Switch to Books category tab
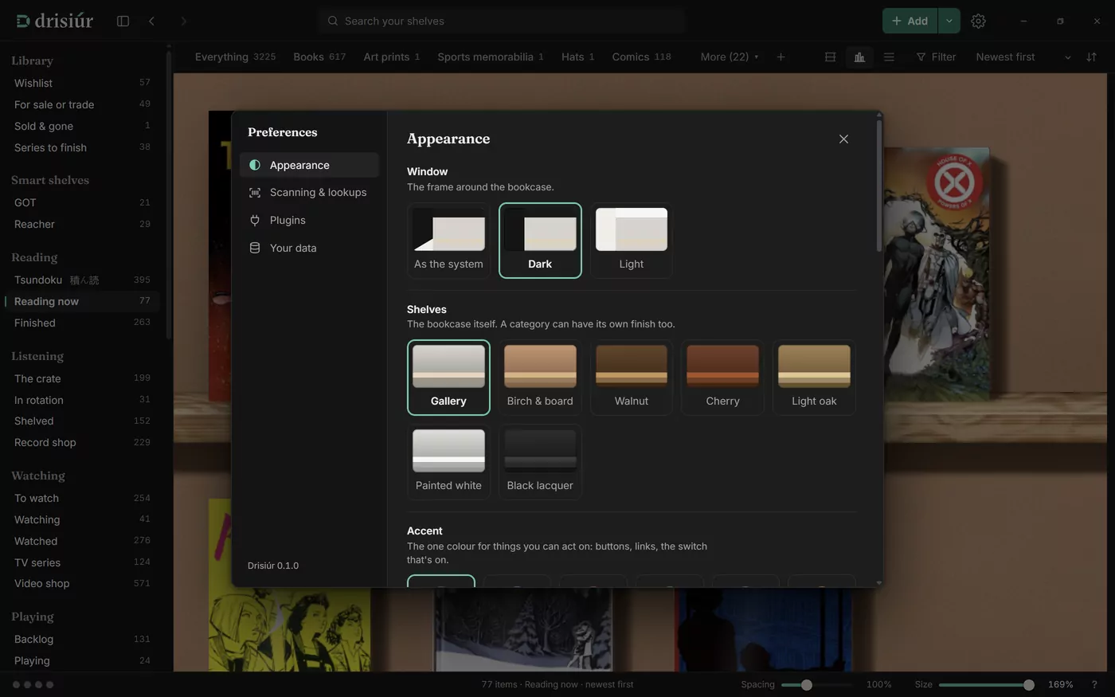The image size is (1115, 697). pyautogui.click(x=319, y=57)
